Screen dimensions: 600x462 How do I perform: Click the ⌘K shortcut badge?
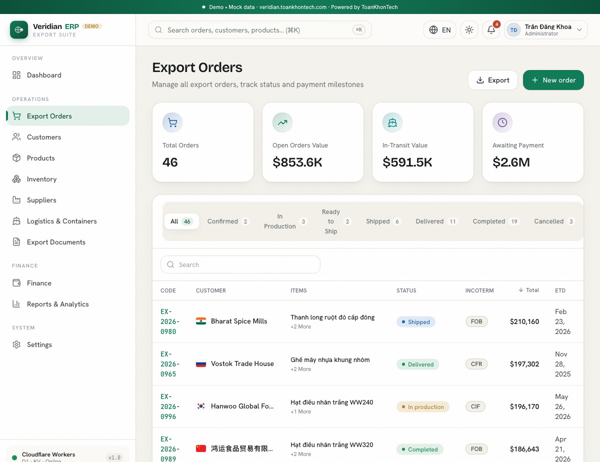(359, 30)
